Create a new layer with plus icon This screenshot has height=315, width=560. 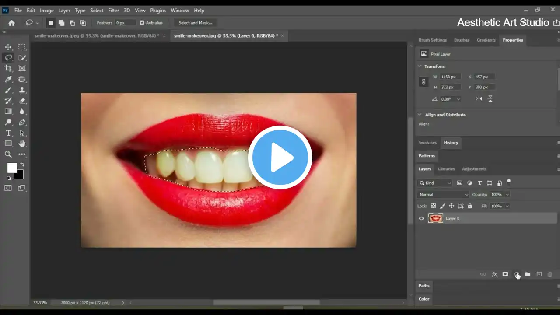[x=539, y=274]
